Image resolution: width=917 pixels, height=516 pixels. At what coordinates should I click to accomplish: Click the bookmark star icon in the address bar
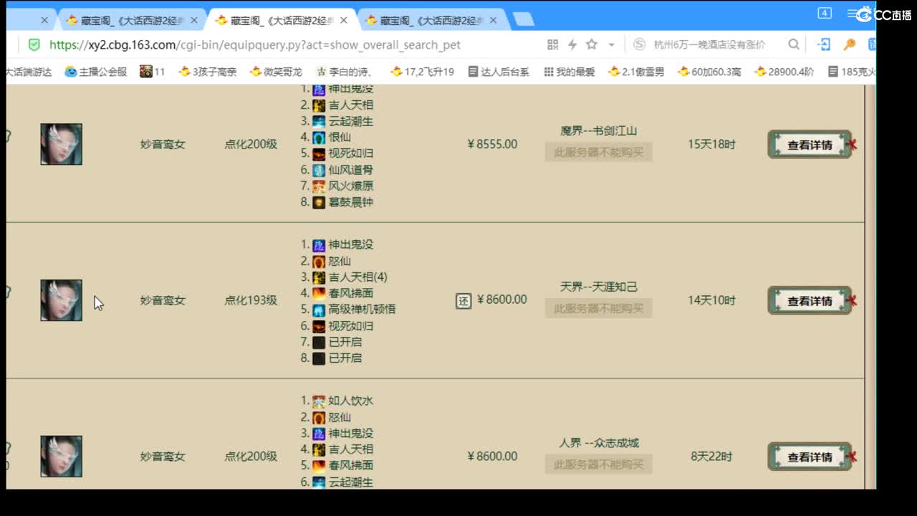click(x=592, y=44)
